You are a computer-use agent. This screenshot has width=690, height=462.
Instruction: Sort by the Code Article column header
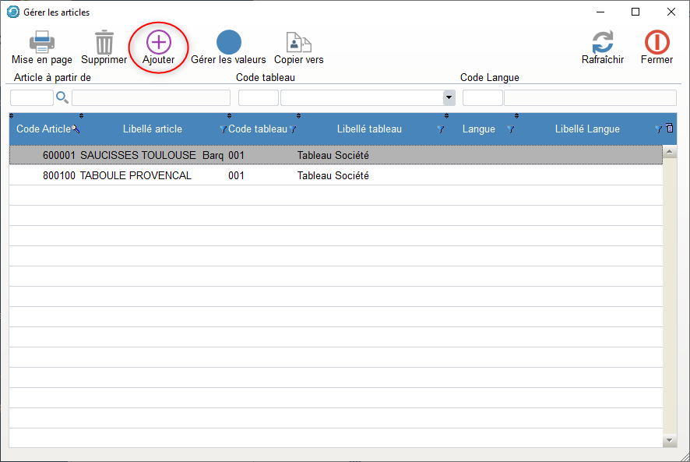click(x=43, y=129)
